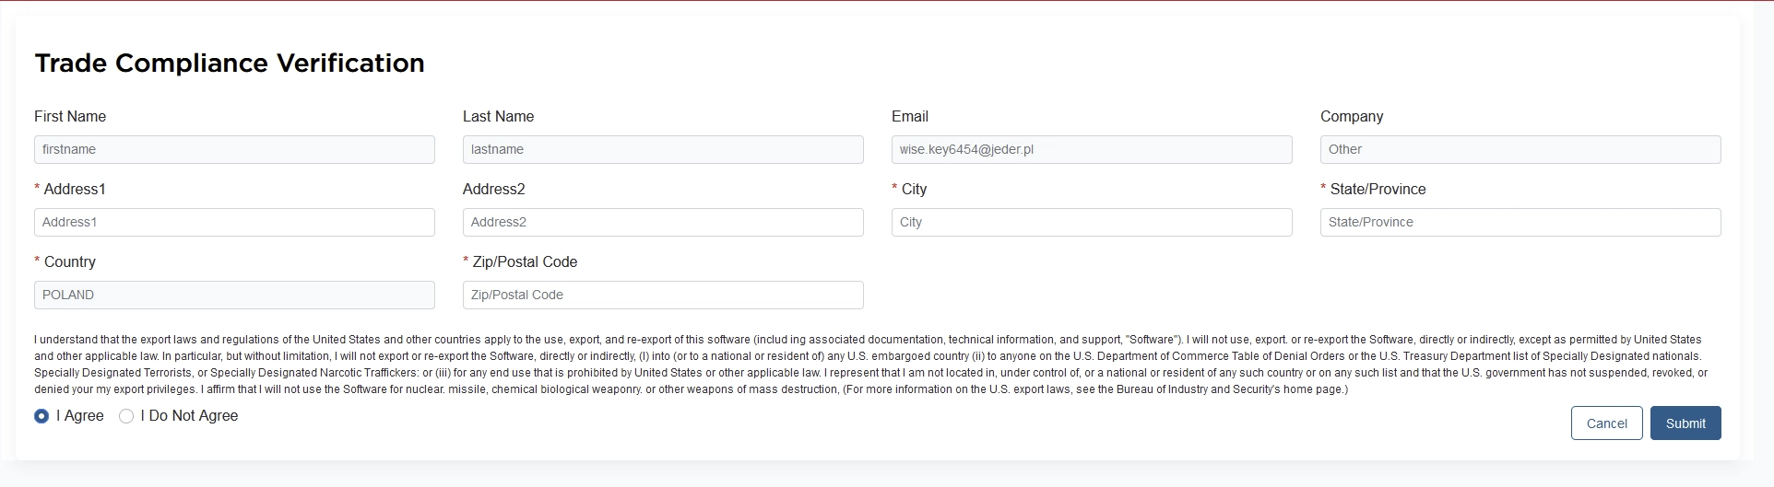The height and width of the screenshot is (487, 1774).
Task: Click the export laws agreement paragraph
Action: 867,365
